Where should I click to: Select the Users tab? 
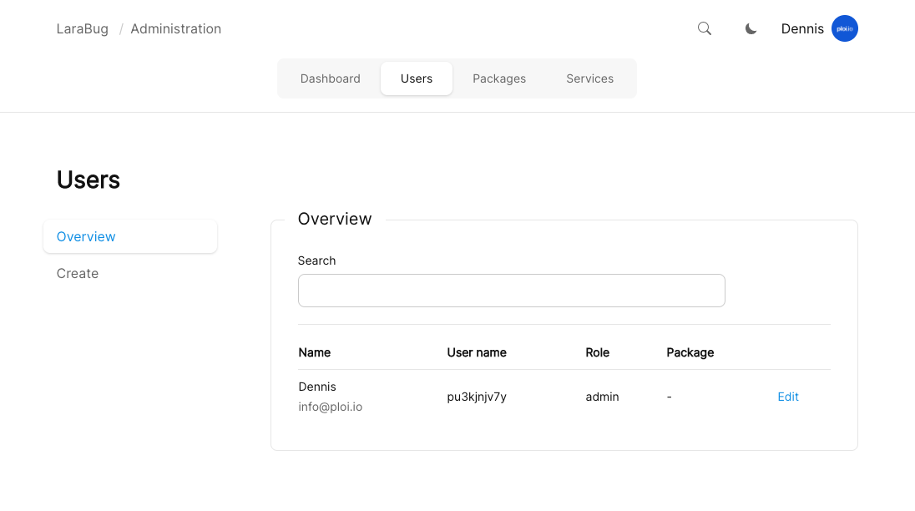[417, 78]
